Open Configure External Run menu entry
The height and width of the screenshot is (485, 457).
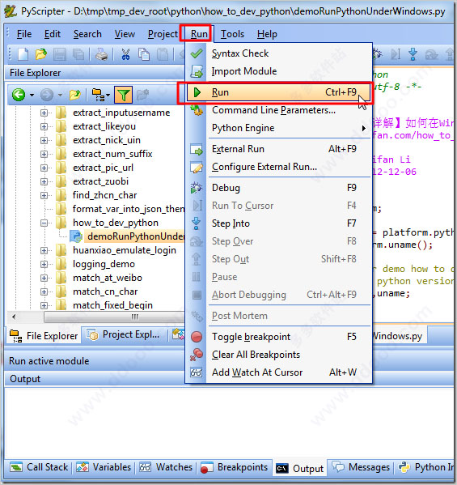pyautogui.click(x=278, y=167)
